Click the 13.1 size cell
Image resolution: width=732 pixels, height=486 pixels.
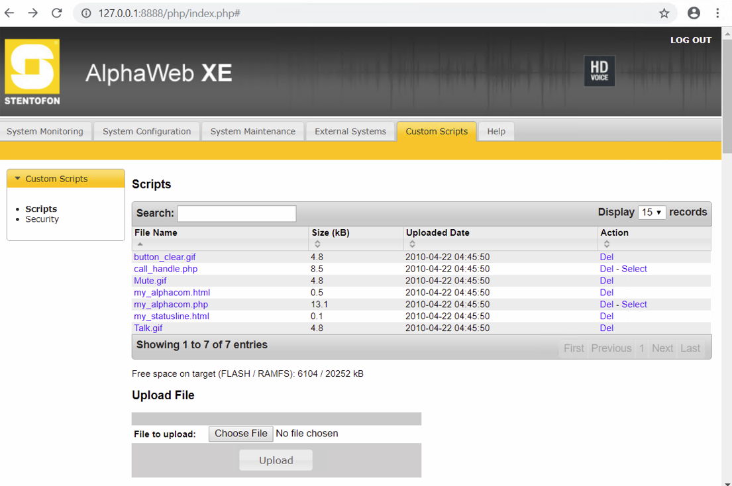(319, 304)
